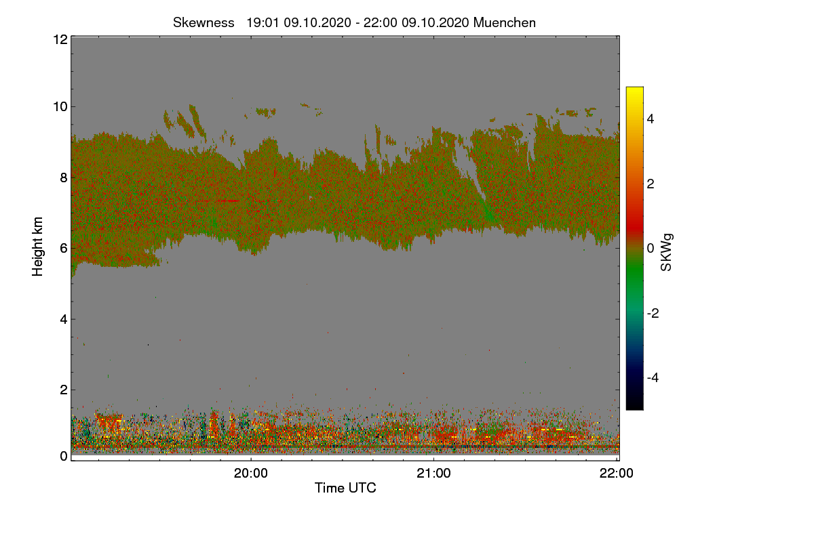Click the 'SKWg' colorbar label
814x542 pixels.
[x=667, y=253]
